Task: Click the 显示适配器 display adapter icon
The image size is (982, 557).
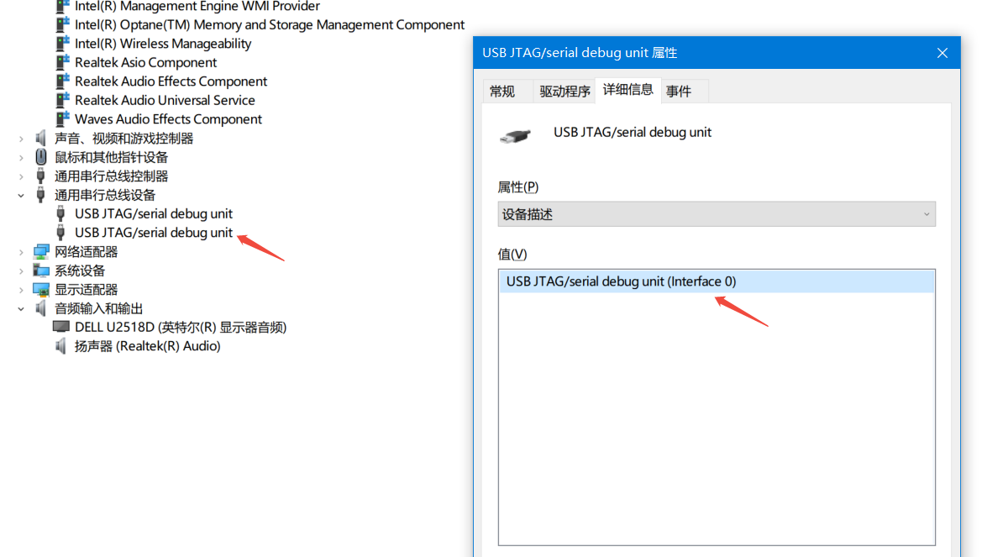Action: coord(41,290)
